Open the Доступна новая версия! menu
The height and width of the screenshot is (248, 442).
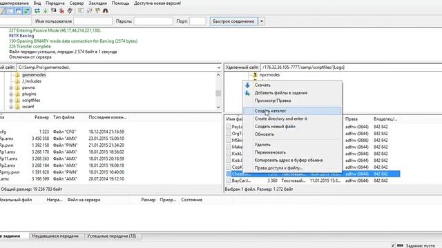point(157,3)
